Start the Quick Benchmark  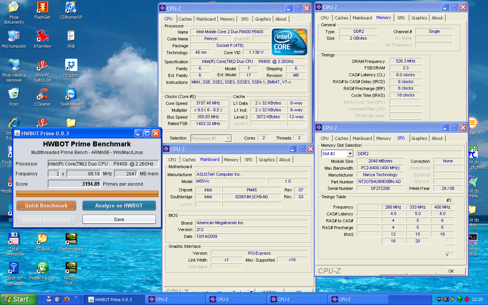pos(46,205)
